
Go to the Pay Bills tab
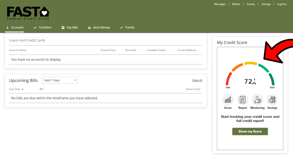tap(70, 28)
